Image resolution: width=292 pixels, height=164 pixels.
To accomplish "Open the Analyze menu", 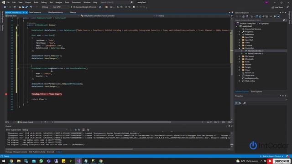I will (x=59, y=2).
